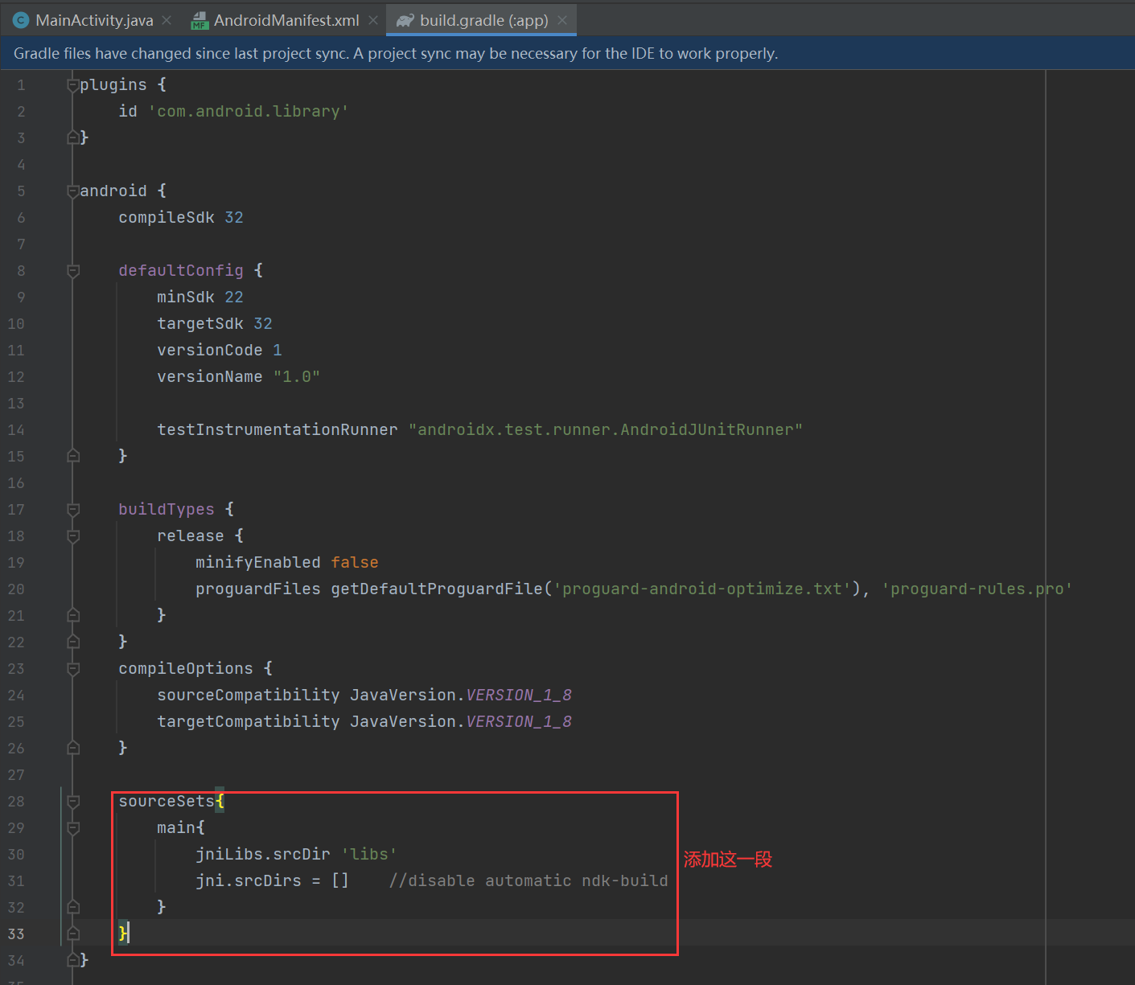
Task: Collapse the release block fold marker
Action: click(x=73, y=536)
